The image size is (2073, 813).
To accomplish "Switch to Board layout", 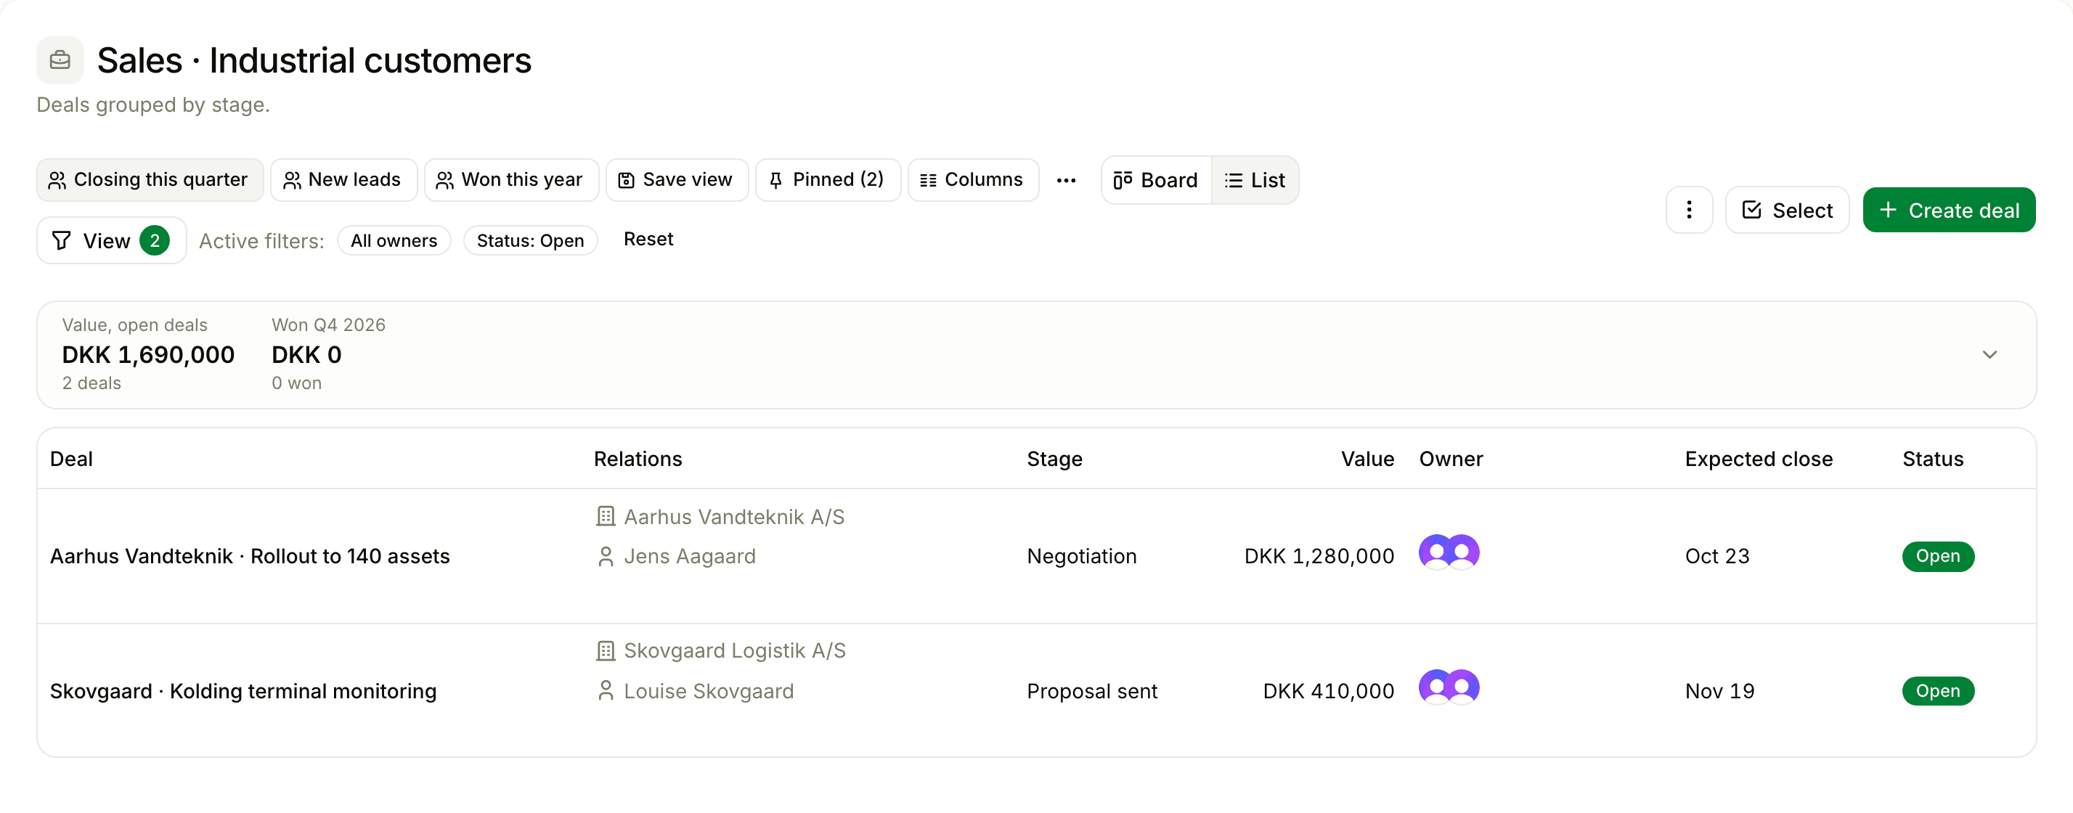I will pos(1157,180).
